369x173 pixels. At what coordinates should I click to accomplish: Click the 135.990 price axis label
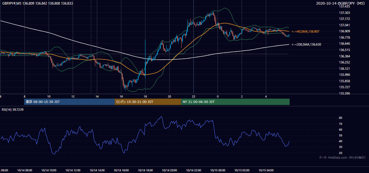tap(344, 75)
